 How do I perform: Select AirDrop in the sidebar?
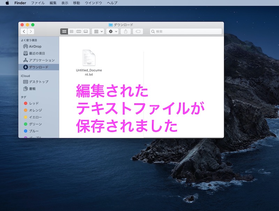click(35, 46)
